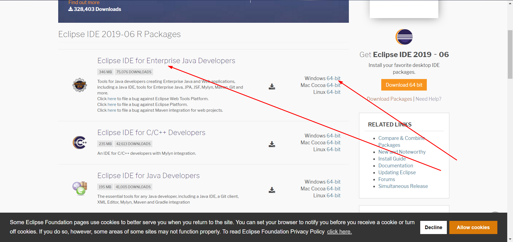Screen dimensions: 513x242
Task: Follow the Find out more link
Action: coord(84,2)
